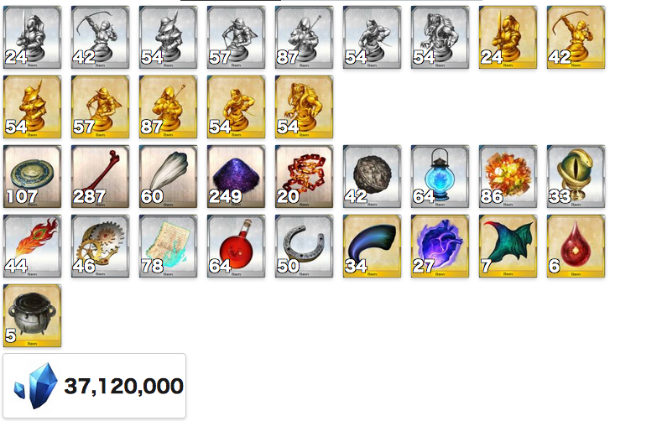Click the red teardrop item with 6
The height and width of the screenshot is (421, 662).
click(x=576, y=246)
